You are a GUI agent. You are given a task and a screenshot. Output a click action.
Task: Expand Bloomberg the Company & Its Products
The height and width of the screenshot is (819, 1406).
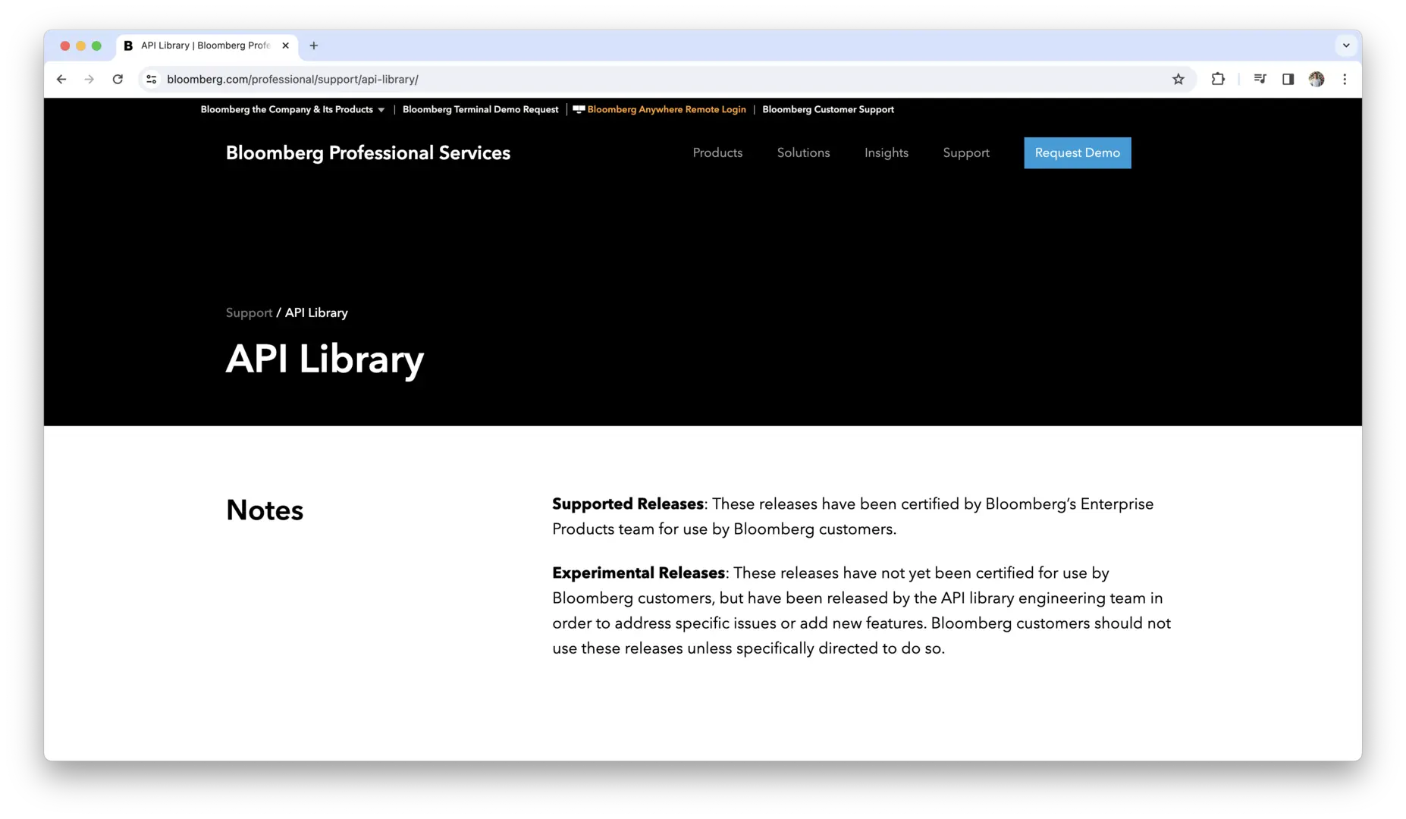293,109
